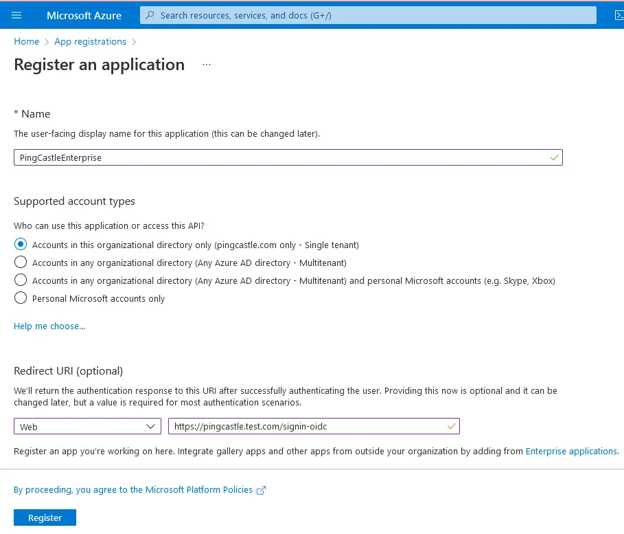Click the Register button

45,518
